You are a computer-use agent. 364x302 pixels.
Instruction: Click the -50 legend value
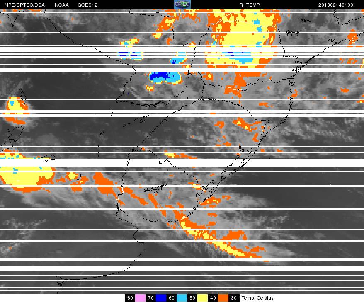[x=192, y=298]
